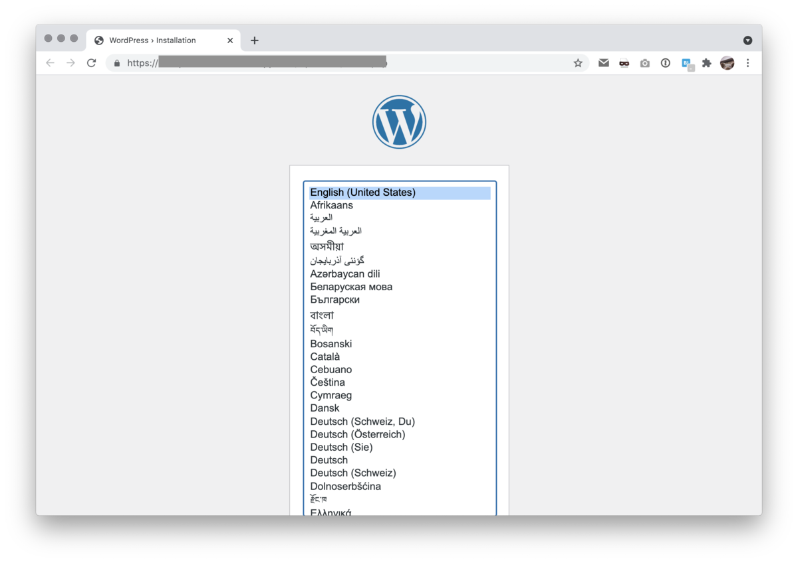Click the browser back arrow
This screenshot has height=563, width=798.
coord(50,63)
